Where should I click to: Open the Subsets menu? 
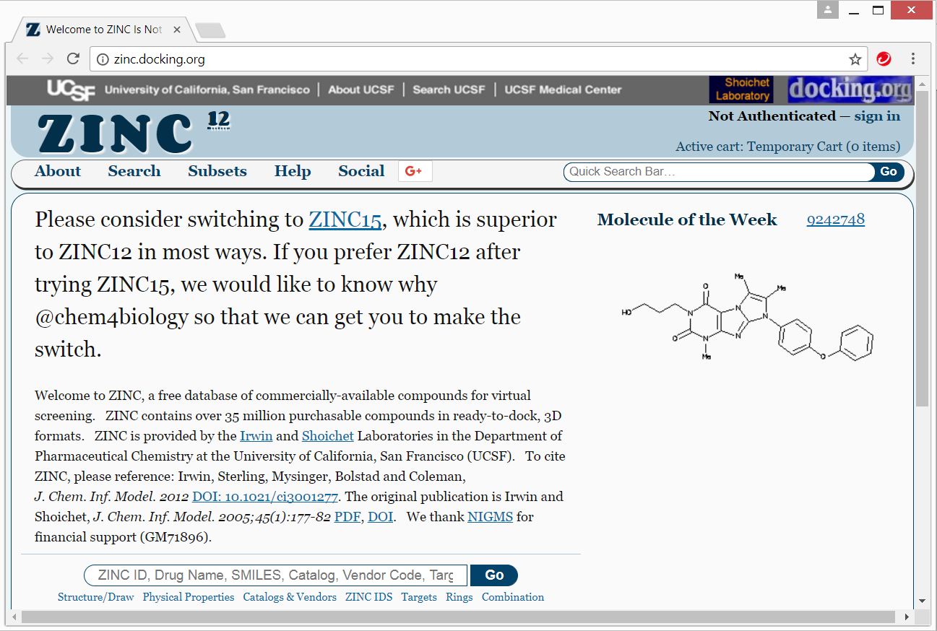point(217,171)
